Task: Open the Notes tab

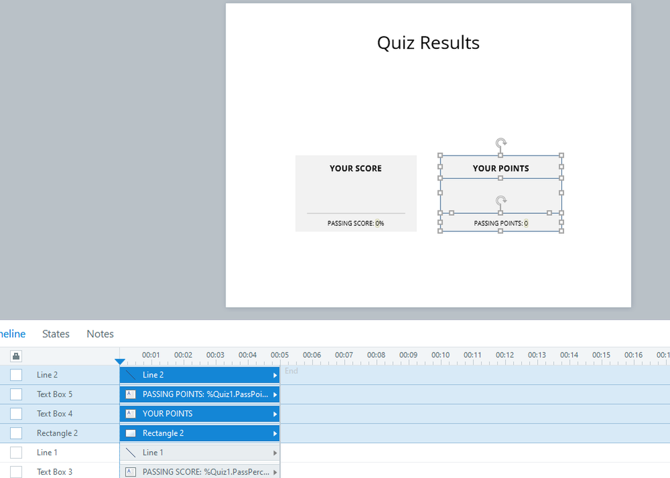Action: pyautogui.click(x=100, y=334)
